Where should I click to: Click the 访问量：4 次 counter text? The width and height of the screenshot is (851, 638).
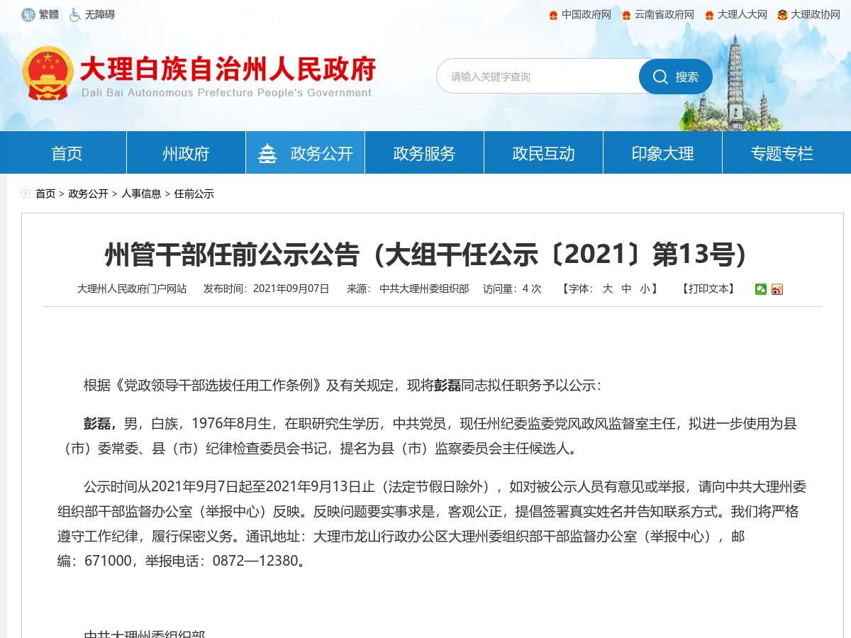(512, 289)
